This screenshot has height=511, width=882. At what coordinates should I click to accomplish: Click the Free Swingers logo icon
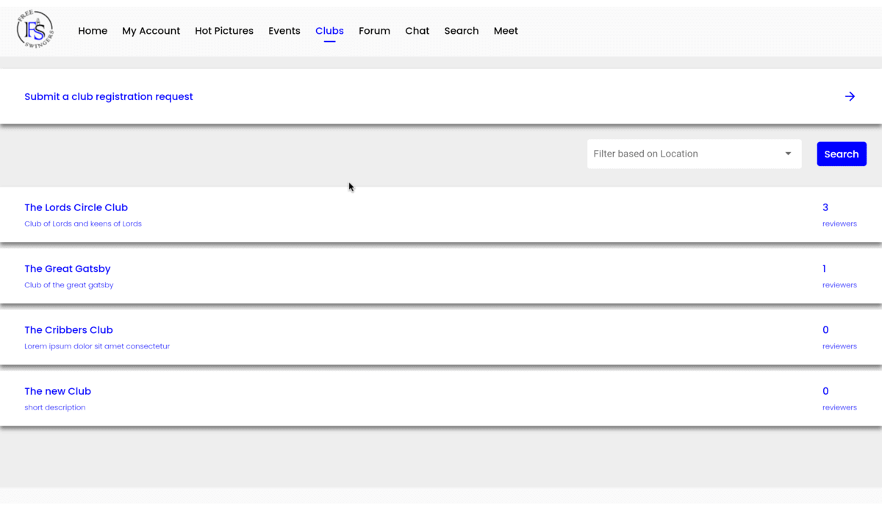(35, 30)
